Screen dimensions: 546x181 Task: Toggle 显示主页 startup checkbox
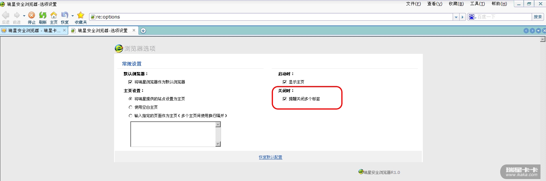click(285, 82)
